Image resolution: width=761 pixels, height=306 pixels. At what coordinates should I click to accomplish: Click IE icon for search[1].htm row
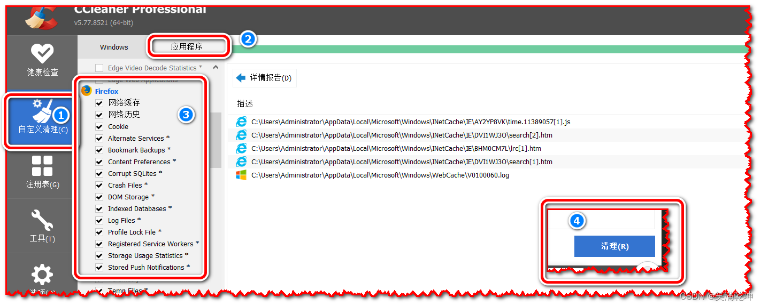click(x=242, y=162)
